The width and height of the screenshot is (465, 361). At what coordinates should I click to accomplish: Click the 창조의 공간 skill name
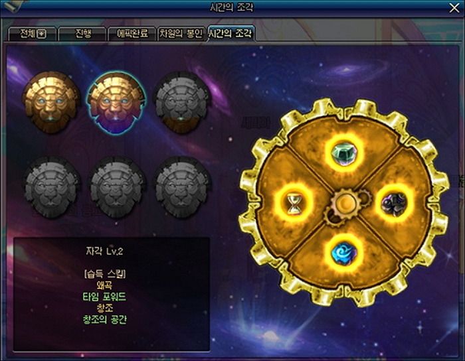(x=104, y=319)
